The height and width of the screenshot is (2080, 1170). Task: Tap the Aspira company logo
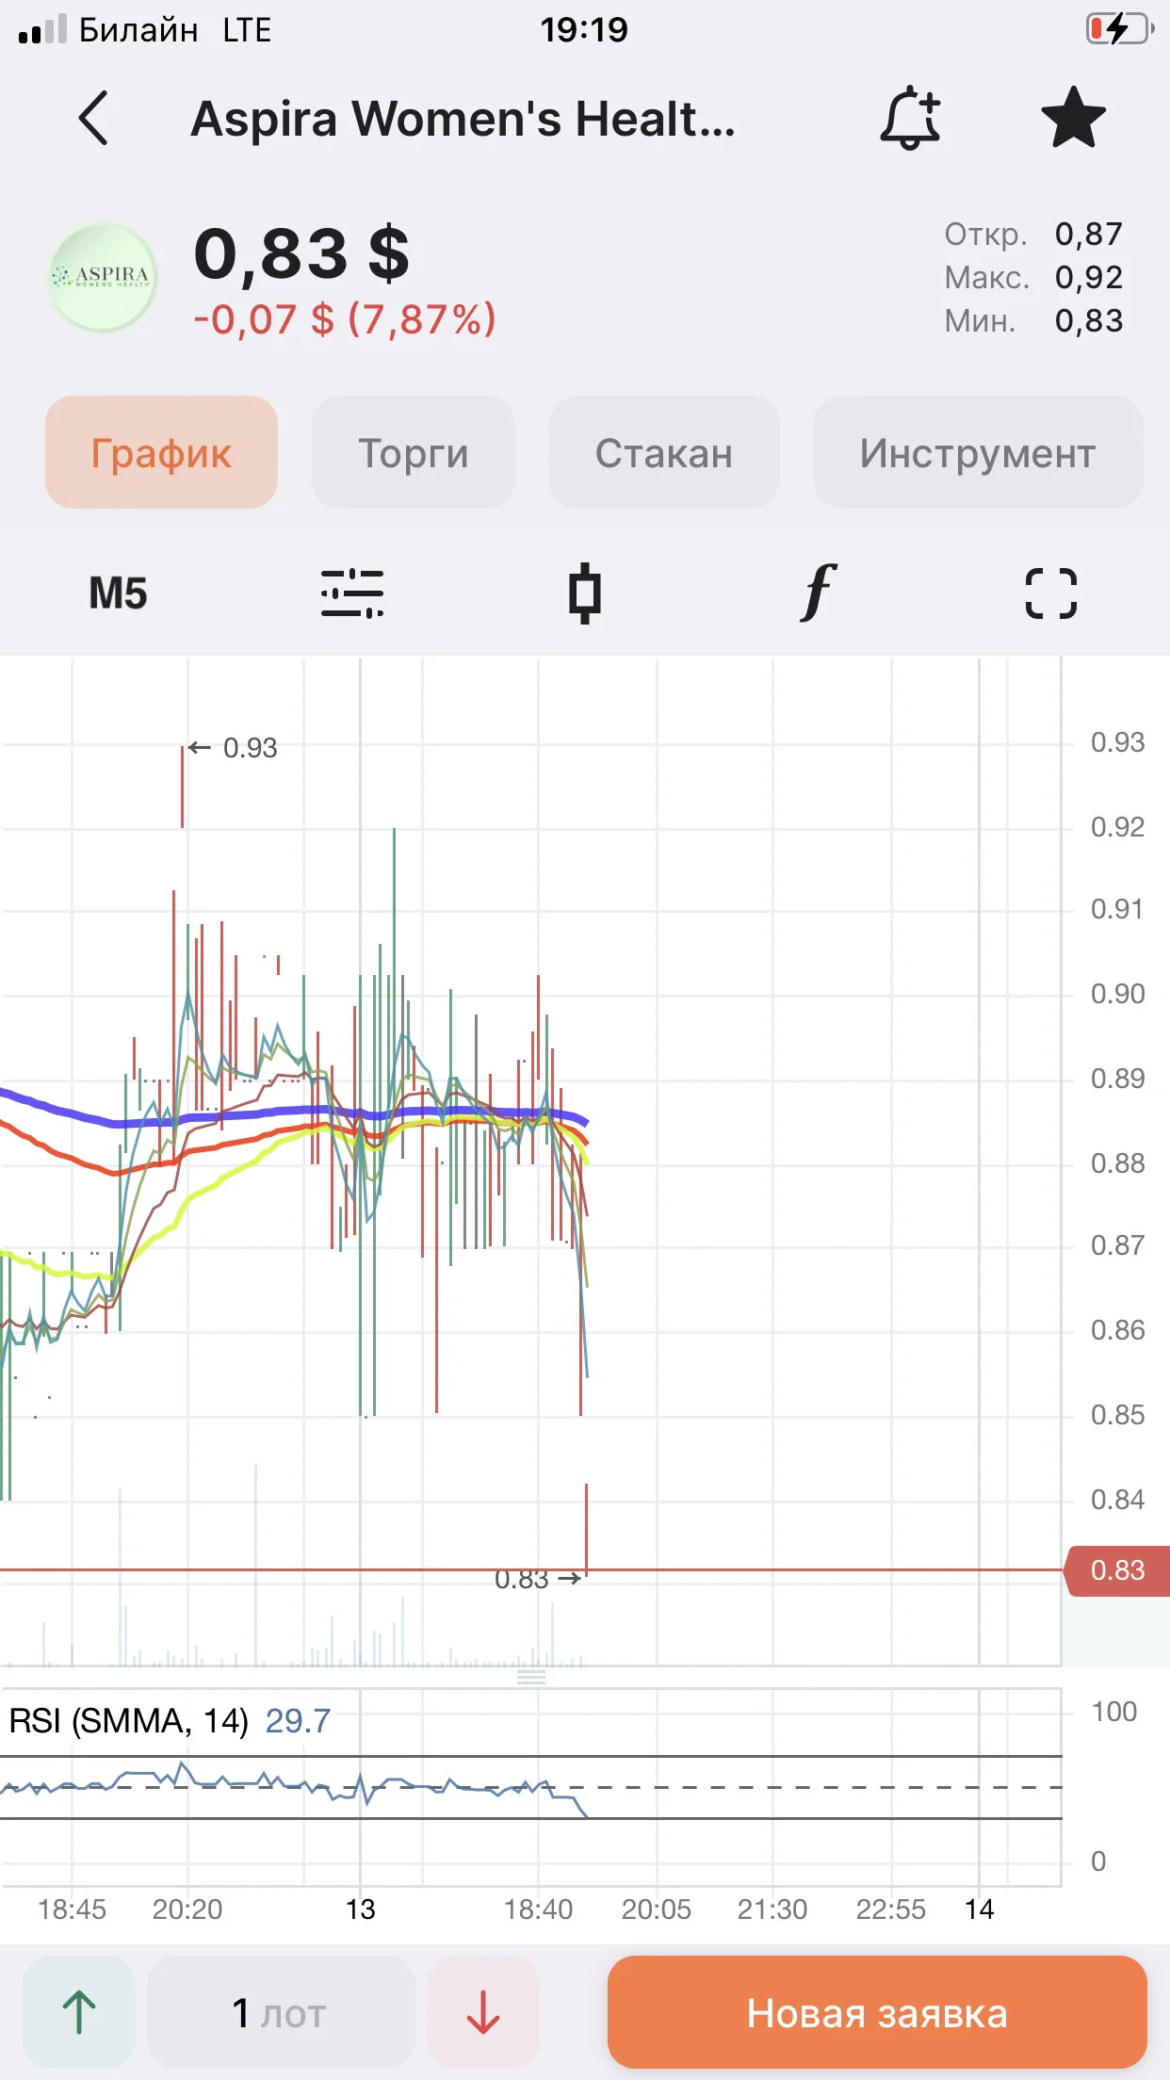(102, 277)
